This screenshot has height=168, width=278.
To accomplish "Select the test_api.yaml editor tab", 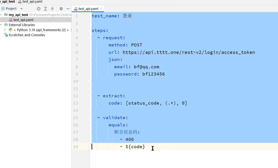I will [88, 9].
